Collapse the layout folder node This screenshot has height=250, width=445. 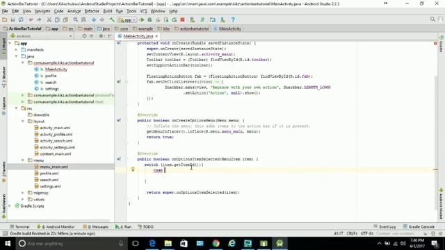point(23,122)
